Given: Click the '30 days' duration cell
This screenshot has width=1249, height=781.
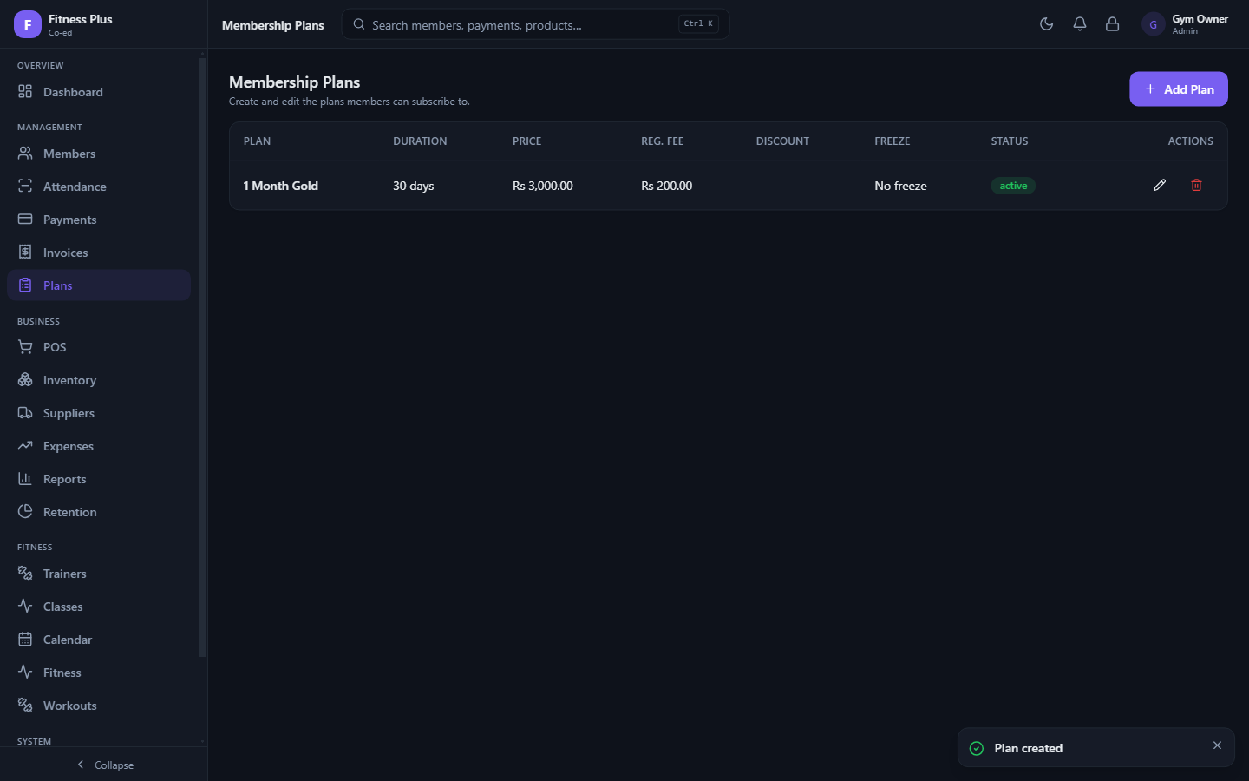Looking at the screenshot, I should coord(414,186).
